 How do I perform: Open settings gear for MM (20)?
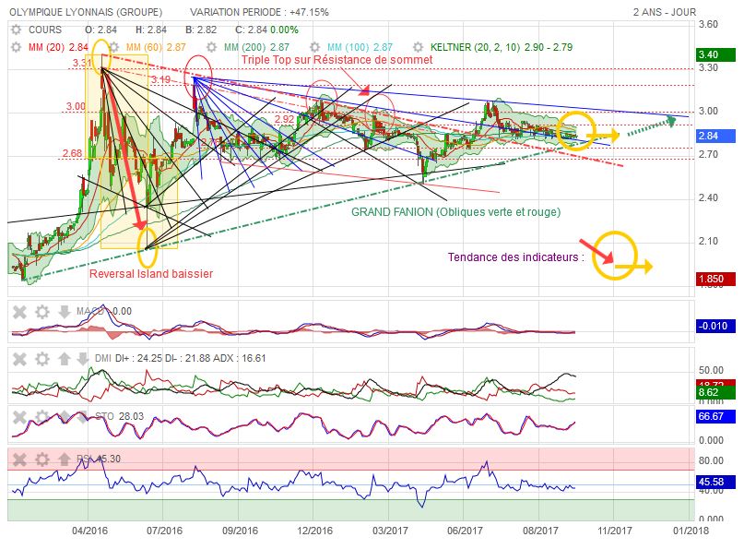click(x=16, y=47)
